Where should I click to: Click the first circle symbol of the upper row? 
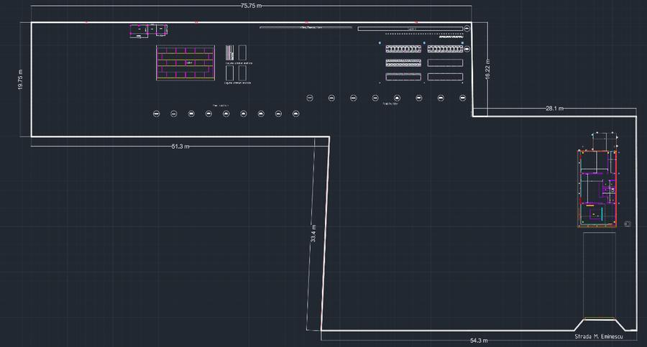click(310, 98)
